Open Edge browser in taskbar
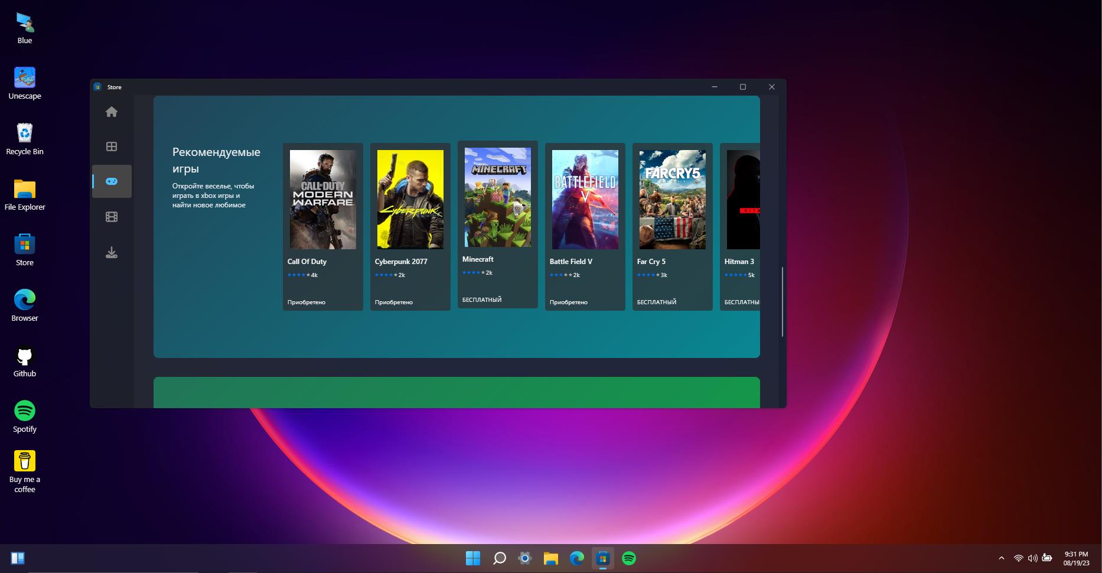The width and height of the screenshot is (1102, 573). coord(577,558)
